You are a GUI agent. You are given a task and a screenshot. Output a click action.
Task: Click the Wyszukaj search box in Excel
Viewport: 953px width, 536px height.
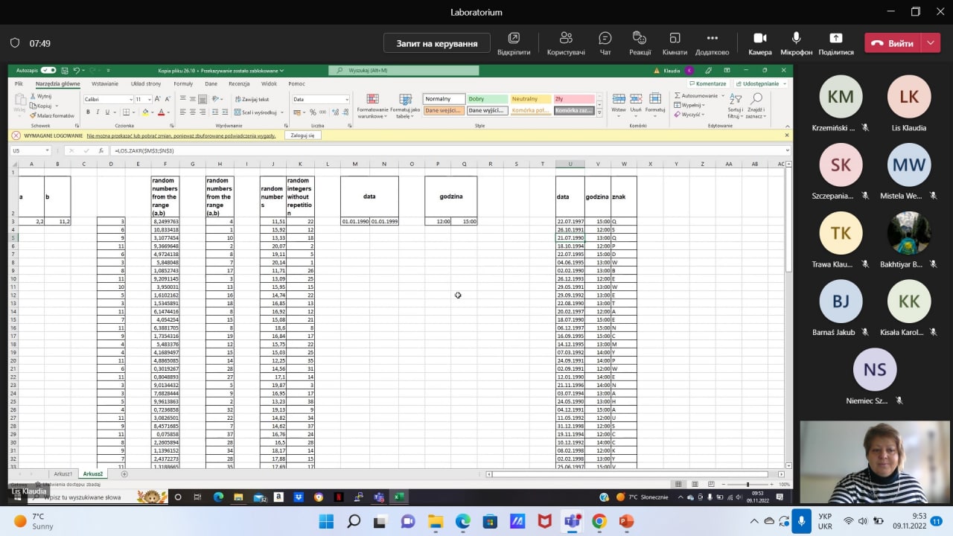pos(404,70)
